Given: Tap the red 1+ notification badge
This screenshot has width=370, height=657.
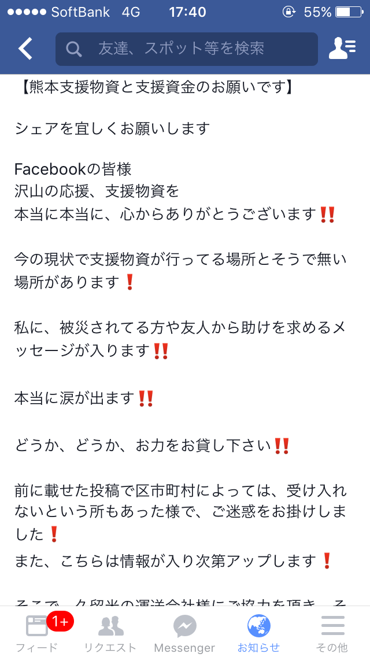Looking at the screenshot, I should [60, 622].
